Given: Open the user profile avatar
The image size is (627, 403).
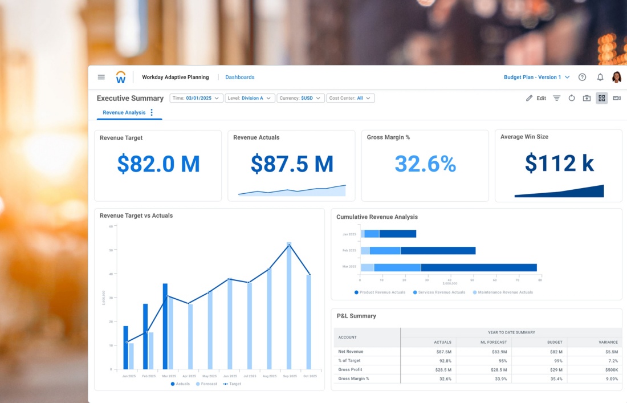Looking at the screenshot, I should coord(617,78).
